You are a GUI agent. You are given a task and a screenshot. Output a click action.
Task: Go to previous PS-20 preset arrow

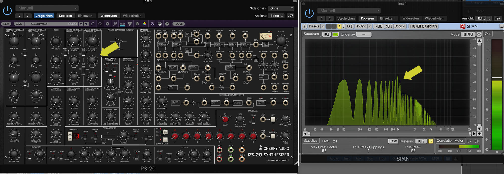81,24
